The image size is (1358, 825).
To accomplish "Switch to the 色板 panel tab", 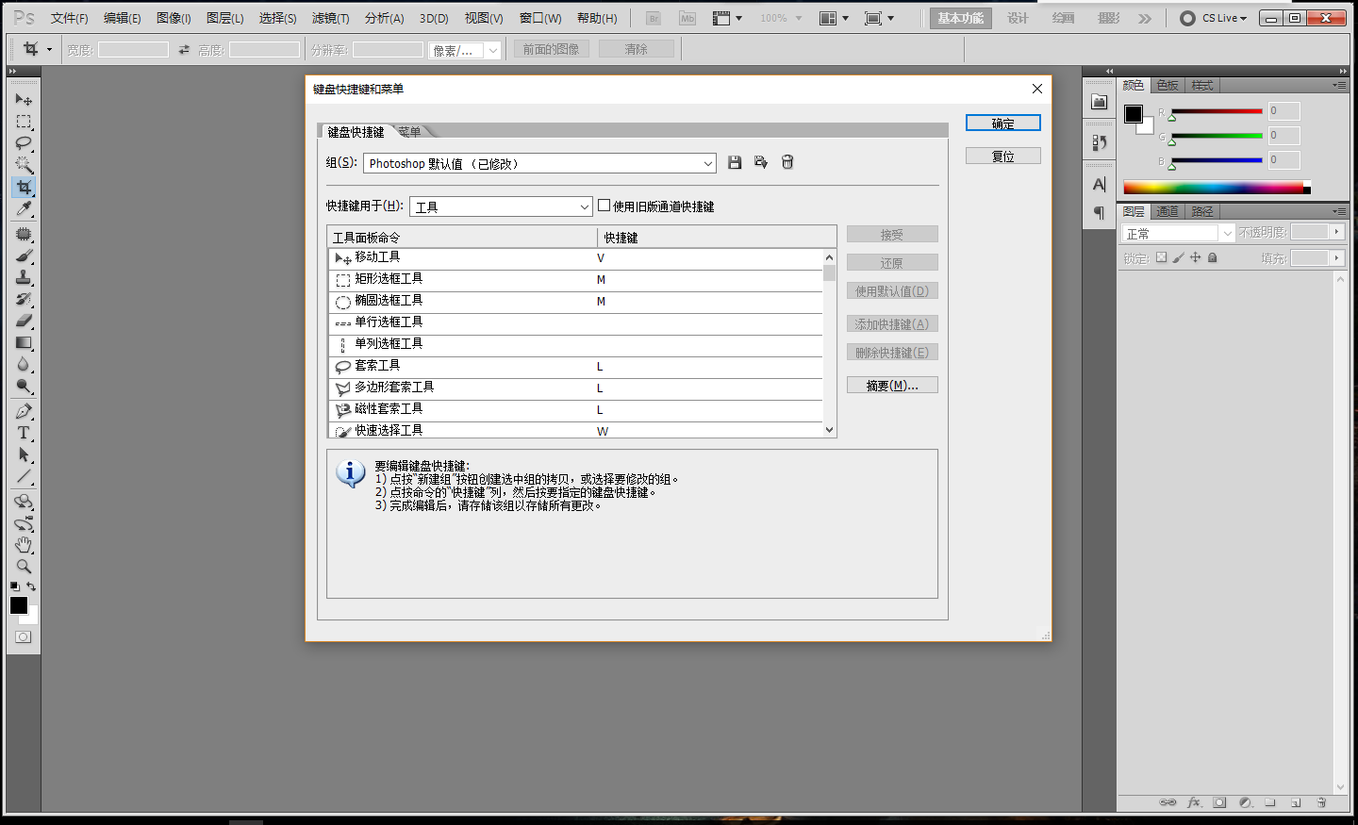I will coord(1168,85).
